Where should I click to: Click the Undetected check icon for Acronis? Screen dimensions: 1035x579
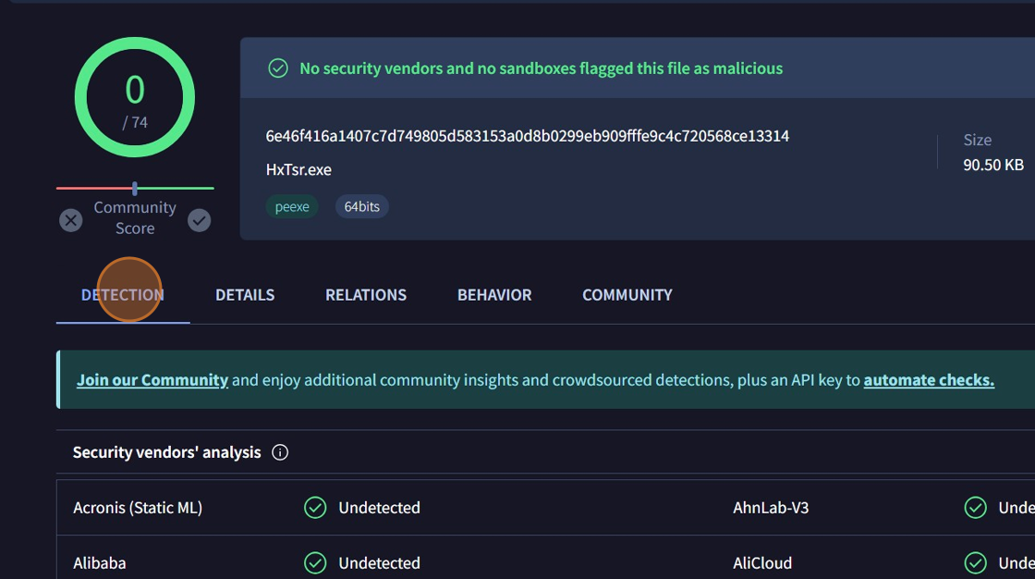pyautogui.click(x=315, y=508)
